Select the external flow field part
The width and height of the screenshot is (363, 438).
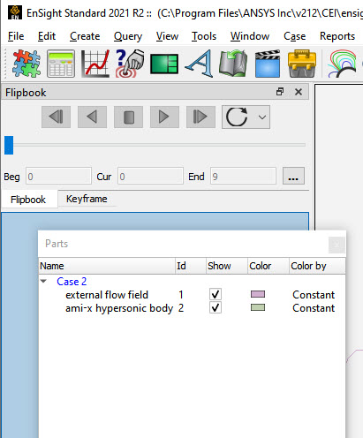click(107, 295)
